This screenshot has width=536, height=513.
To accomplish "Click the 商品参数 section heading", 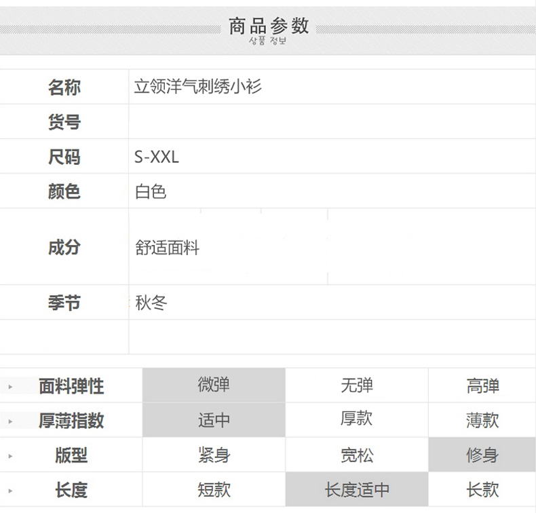I will [x=269, y=26].
